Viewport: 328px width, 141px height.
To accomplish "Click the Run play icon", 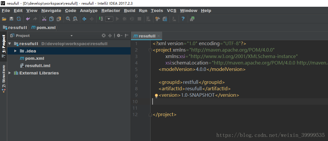I will (117, 19).
